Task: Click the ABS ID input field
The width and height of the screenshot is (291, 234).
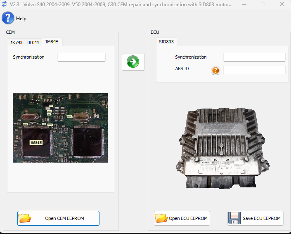Action: 254,70
